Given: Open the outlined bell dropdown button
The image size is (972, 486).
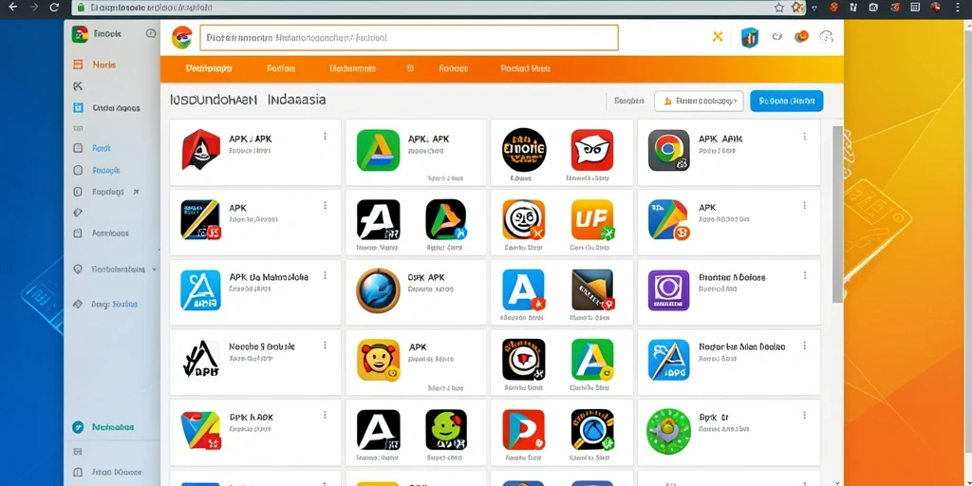Looking at the screenshot, I should click(699, 101).
